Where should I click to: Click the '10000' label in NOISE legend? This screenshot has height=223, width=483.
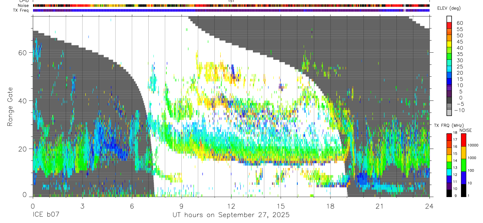(x=474, y=145)
